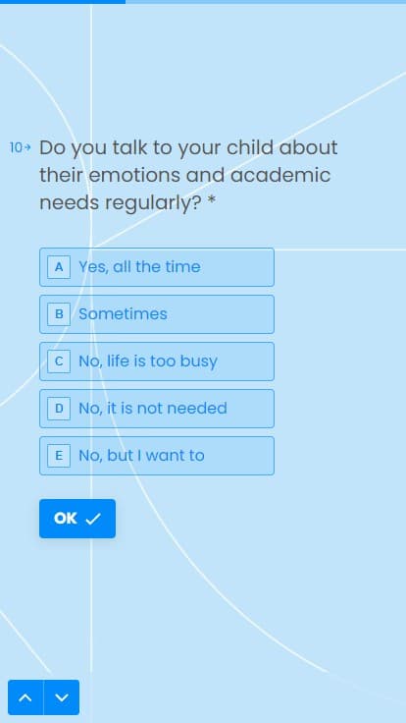Click the filled portion of progress bar
406x723 pixels.
(63, 2)
